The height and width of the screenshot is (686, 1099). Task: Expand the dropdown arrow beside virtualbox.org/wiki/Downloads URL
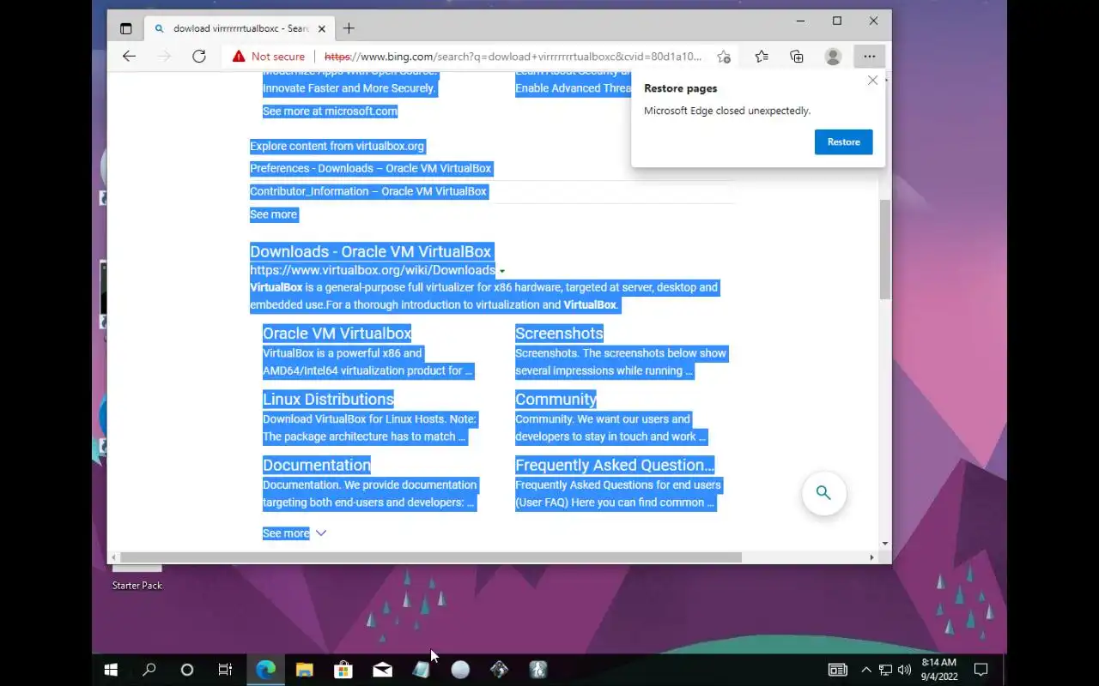tap(501, 271)
